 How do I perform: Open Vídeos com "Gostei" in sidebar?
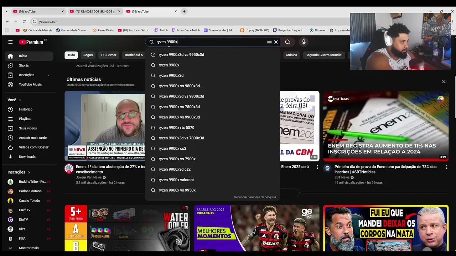(29, 147)
